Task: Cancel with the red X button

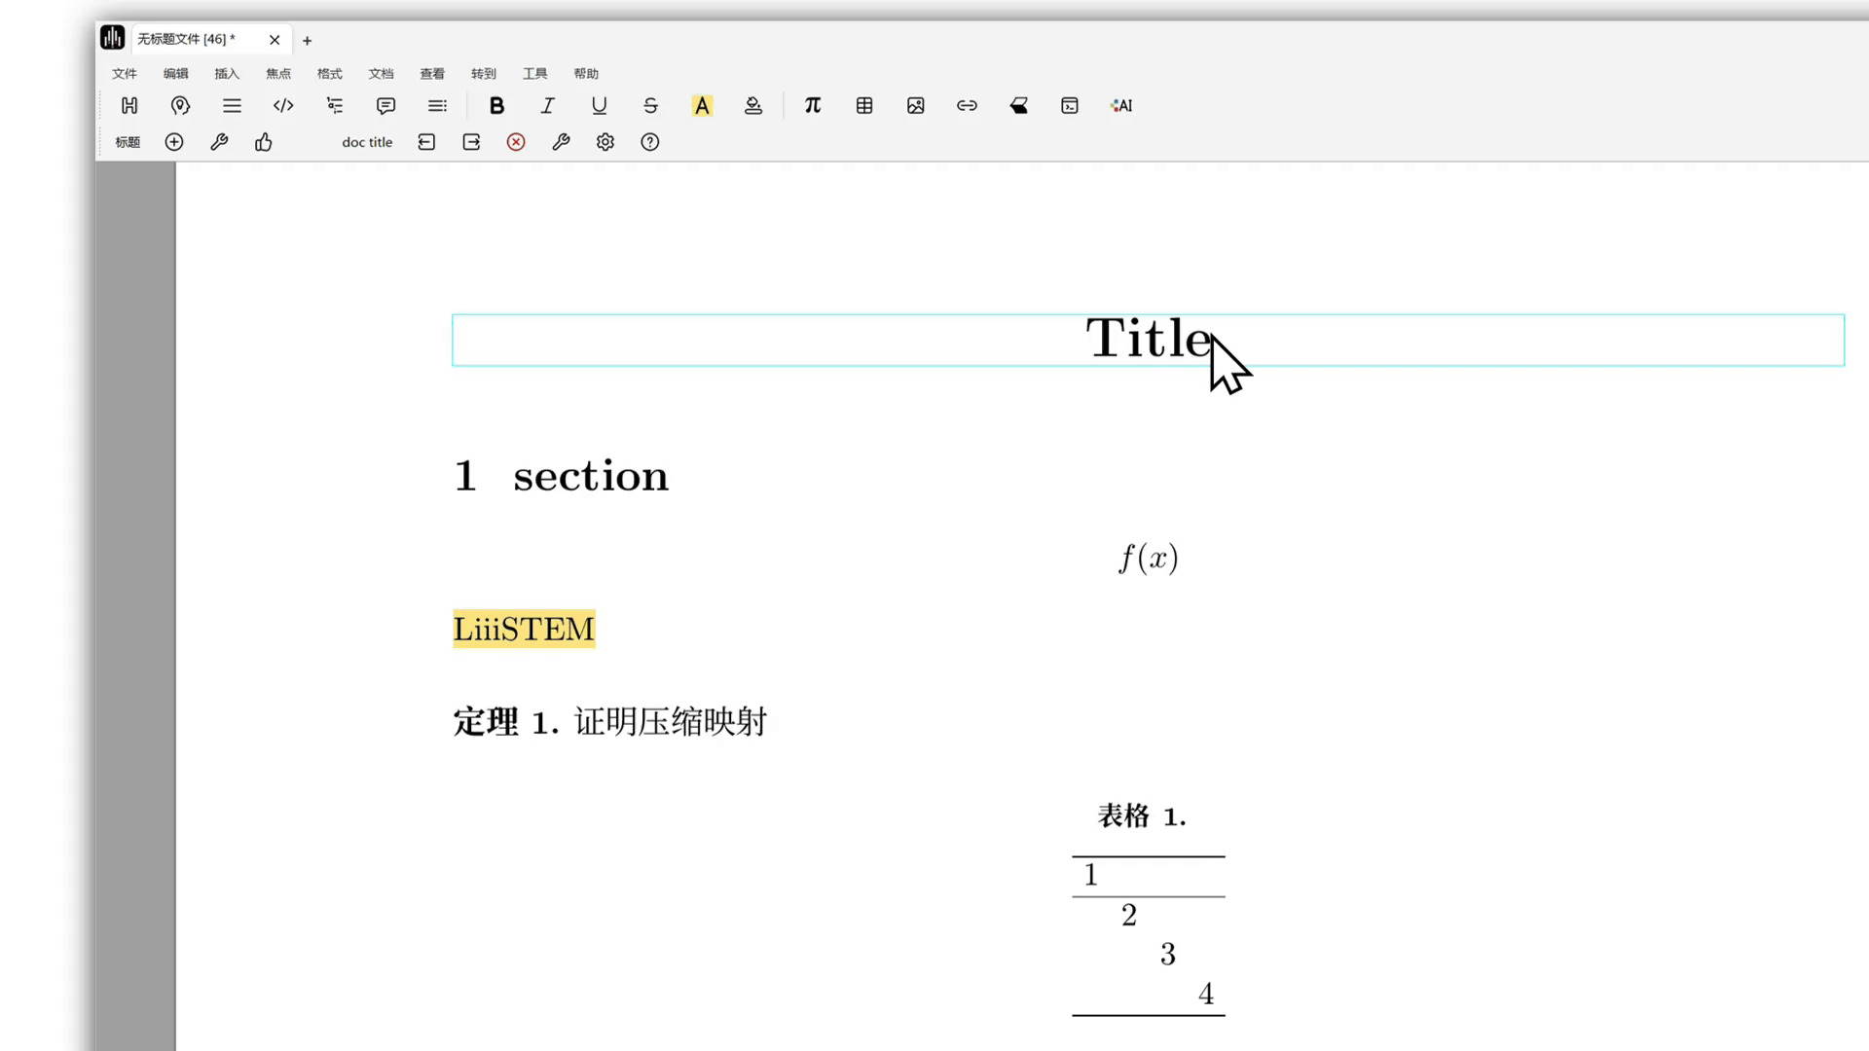Action: coord(515,142)
